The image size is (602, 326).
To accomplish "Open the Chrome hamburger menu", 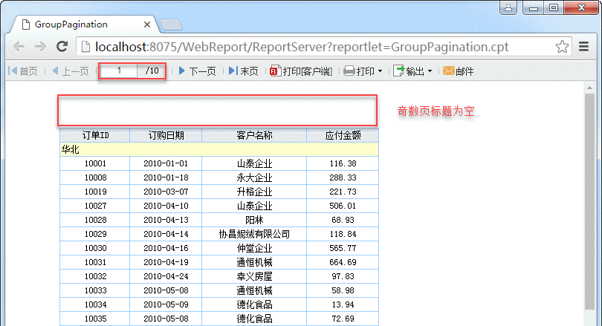I will pos(584,47).
